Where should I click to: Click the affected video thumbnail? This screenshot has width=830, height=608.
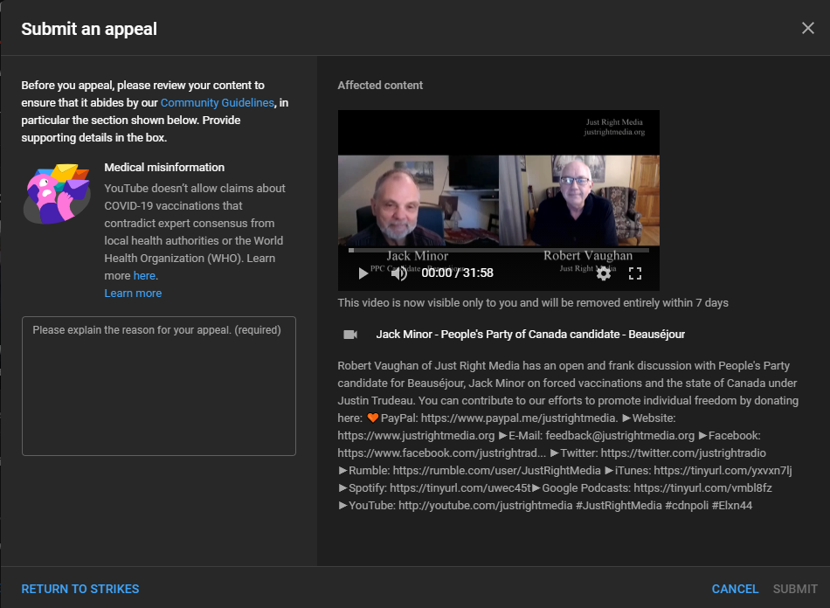pos(499,200)
